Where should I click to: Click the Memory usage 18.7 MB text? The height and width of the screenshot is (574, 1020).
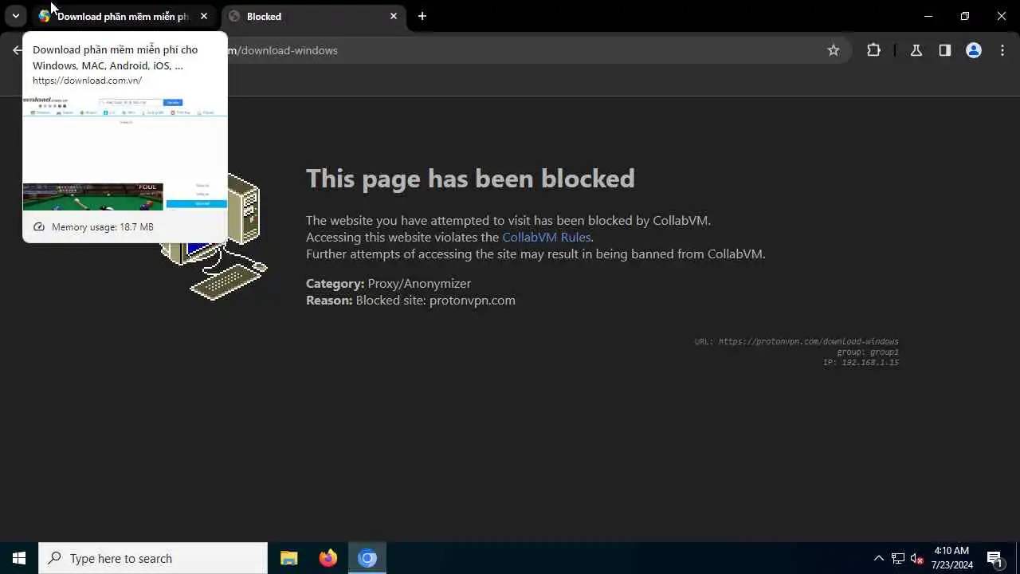[x=102, y=227]
